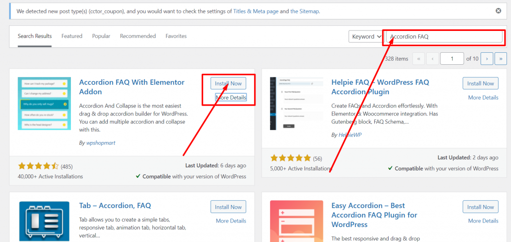Click the current page number field
The height and width of the screenshot is (242, 511).
click(x=452, y=59)
